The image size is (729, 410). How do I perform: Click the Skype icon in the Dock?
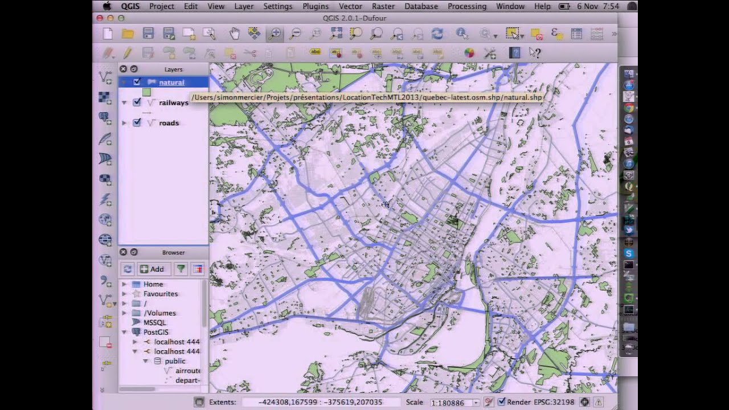tap(629, 253)
